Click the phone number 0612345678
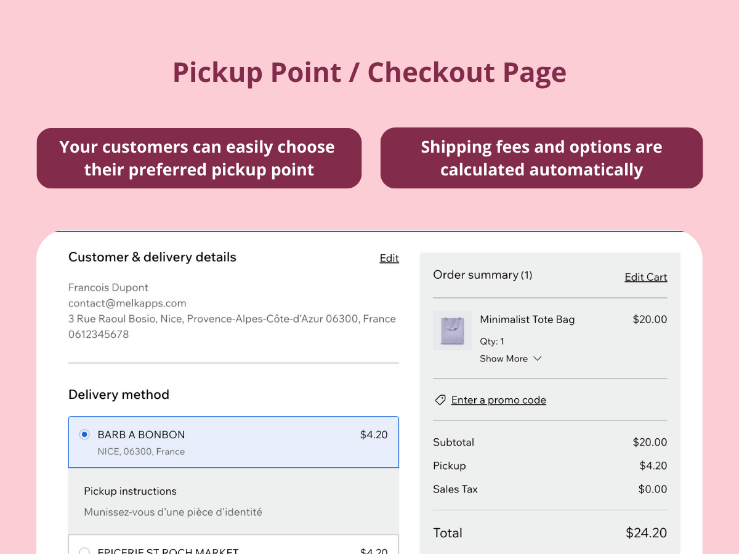 pos(99,334)
